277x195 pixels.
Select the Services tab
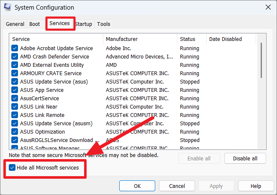pyautogui.click(x=59, y=23)
